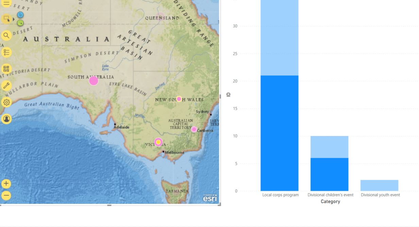Open the basemap gallery grid
419x227 pixels.
click(x=6, y=69)
